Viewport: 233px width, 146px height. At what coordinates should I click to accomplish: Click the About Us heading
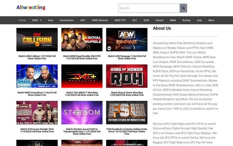click(x=162, y=28)
